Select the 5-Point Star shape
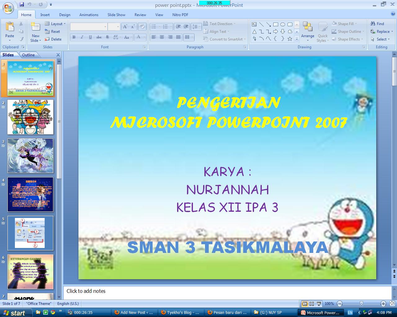This screenshot has height=317, width=397. click(x=290, y=39)
